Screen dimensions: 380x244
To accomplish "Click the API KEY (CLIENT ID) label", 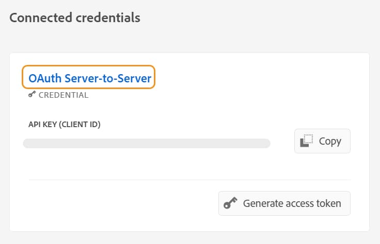I will [65, 124].
